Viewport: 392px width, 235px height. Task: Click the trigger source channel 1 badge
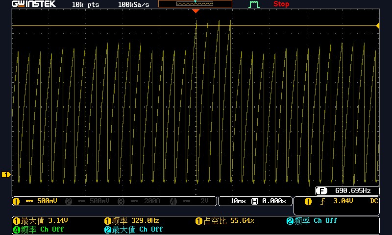point(308,201)
